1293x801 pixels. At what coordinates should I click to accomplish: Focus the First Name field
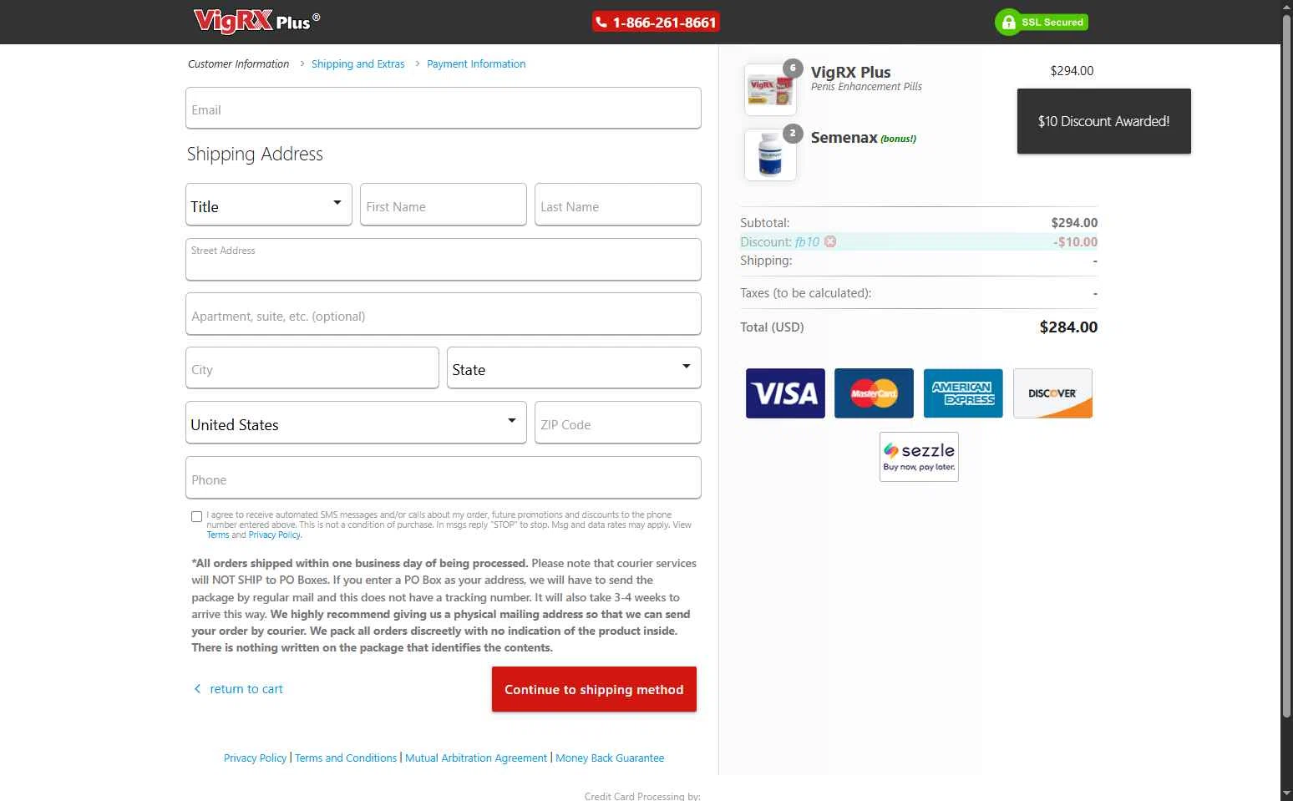click(x=443, y=205)
